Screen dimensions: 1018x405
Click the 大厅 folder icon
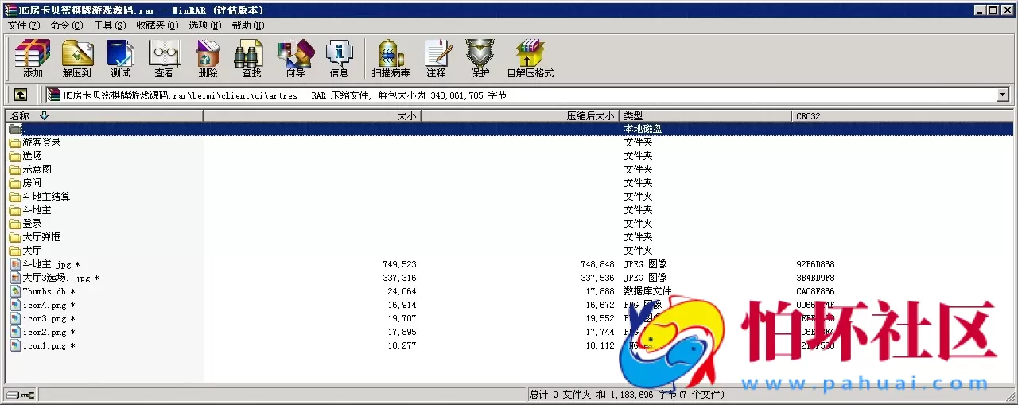click(x=15, y=251)
